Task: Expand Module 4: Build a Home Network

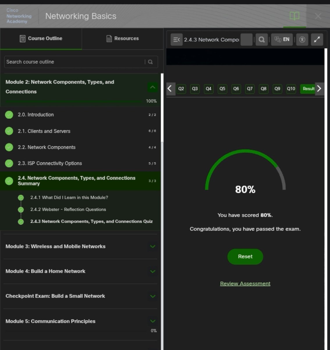Action: coord(152,271)
